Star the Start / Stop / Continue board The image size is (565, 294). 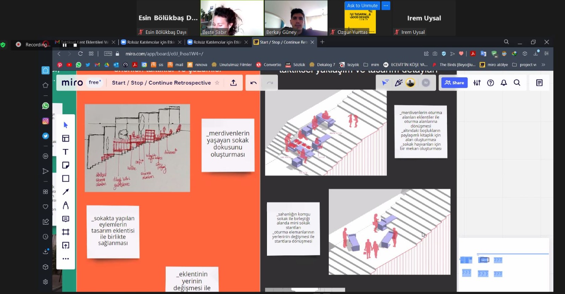(x=217, y=83)
